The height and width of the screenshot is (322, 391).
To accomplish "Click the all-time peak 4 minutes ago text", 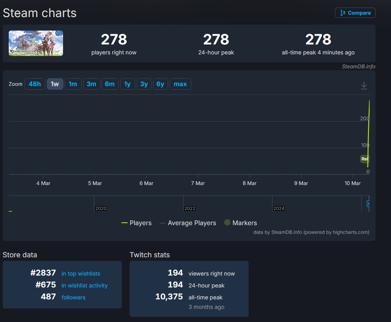I will click(318, 52).
